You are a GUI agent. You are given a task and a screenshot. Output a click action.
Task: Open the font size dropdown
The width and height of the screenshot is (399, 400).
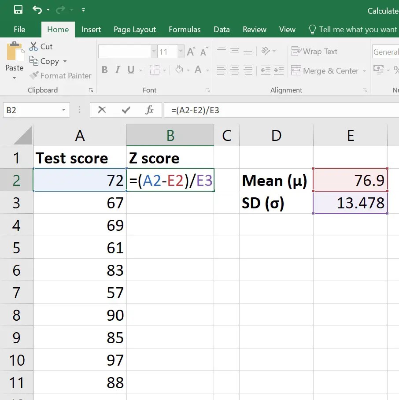click(181, 52)
